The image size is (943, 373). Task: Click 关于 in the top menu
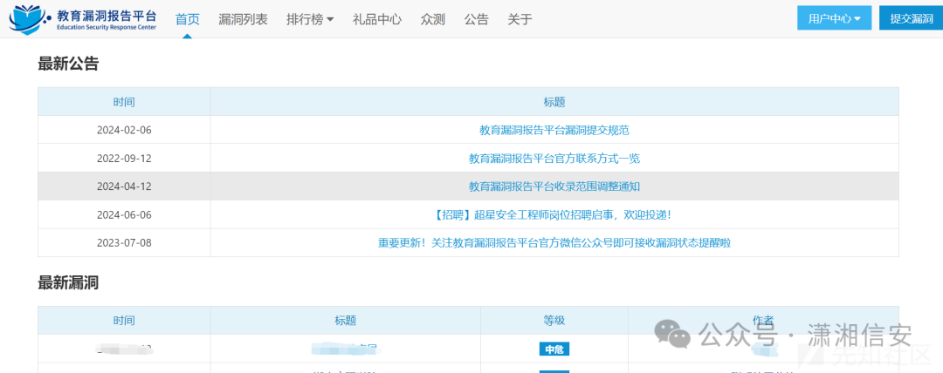click(x=520, y=19)
